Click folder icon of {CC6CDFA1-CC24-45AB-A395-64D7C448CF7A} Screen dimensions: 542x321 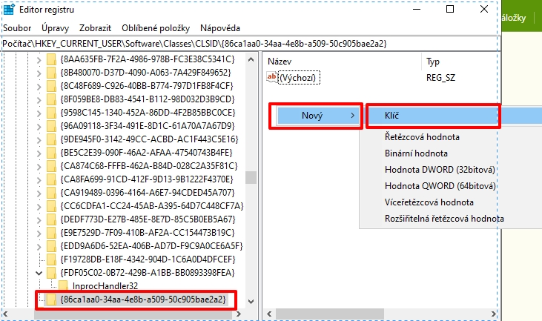51,206
